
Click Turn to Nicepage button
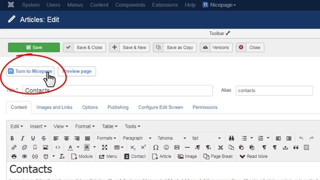[30, 71]
